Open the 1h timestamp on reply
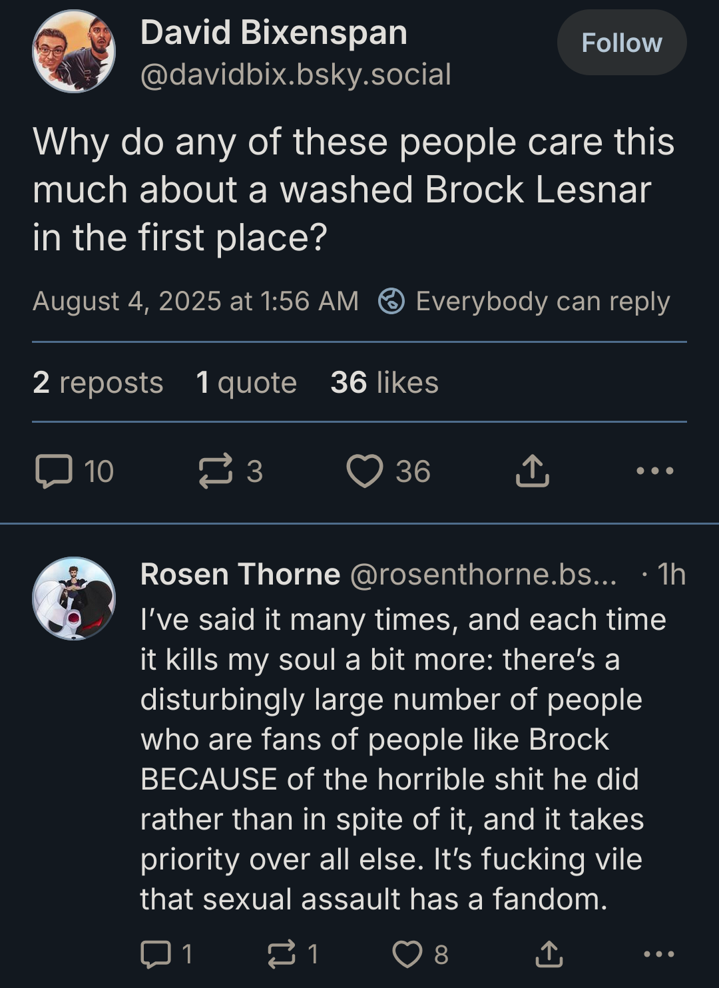 (x=670, y=575)
